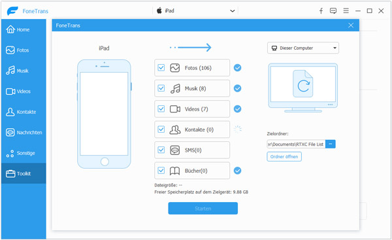The width and height of the screenshot is (392, 240).
Task: Click the done checkmark next to Bücher
Action: 237,171
